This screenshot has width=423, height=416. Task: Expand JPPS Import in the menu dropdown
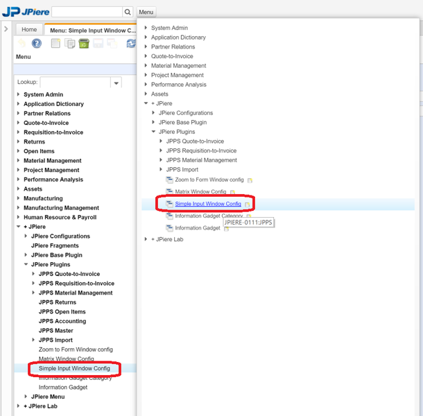pyautogui.click(x=161, y=169)
